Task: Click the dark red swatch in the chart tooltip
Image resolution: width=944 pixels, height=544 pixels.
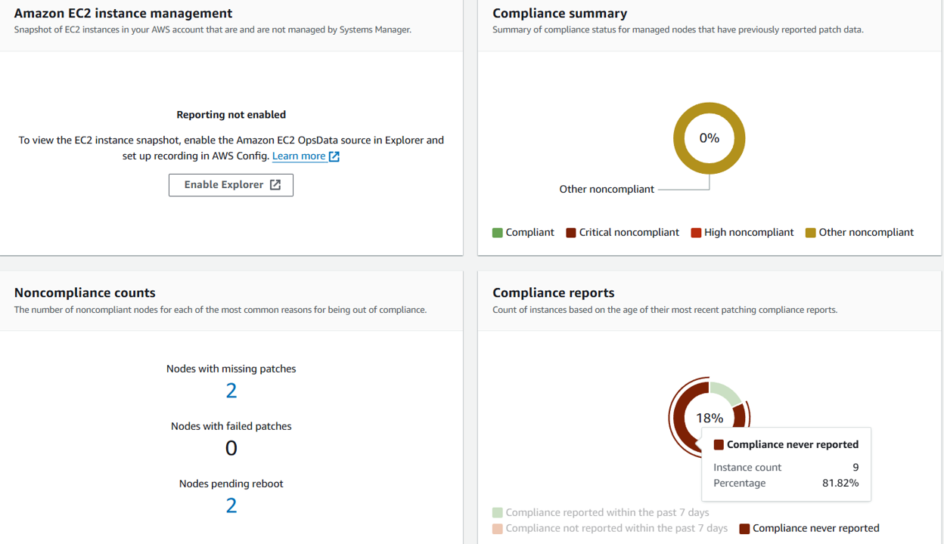Action: [x=719, y=445]
